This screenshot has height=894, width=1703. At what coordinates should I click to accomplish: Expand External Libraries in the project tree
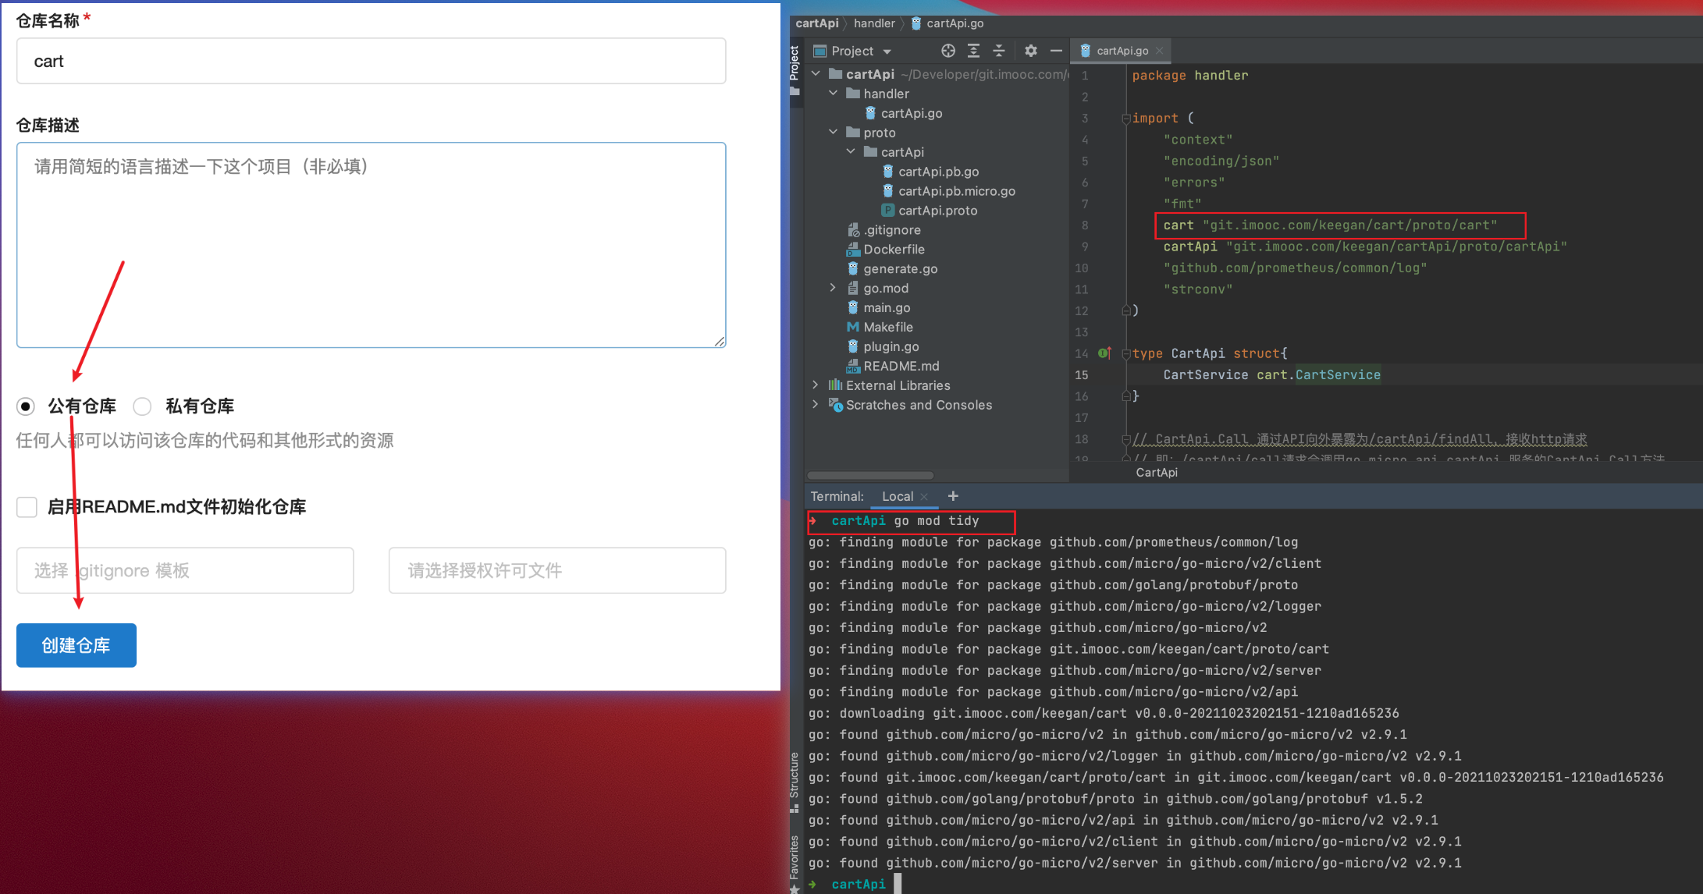[815, 385]
